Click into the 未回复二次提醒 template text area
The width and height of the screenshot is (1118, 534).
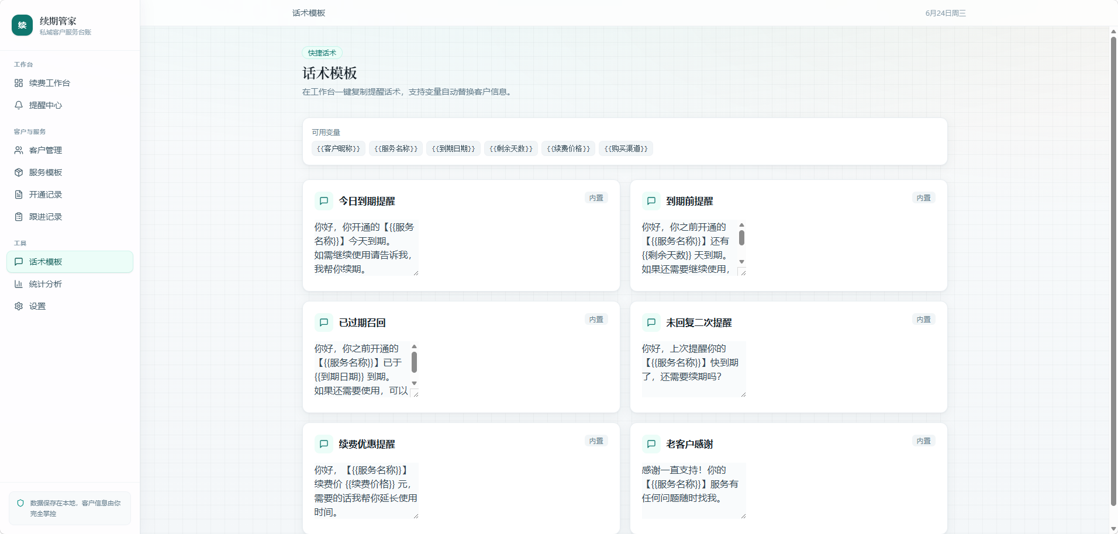693,369
